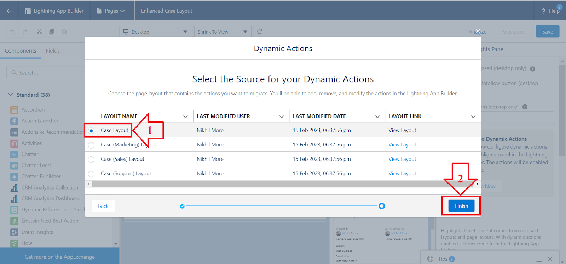Click first step marker on progress bar
The height and width of the screenshot is (264, 566).
[x=182, y=206]
